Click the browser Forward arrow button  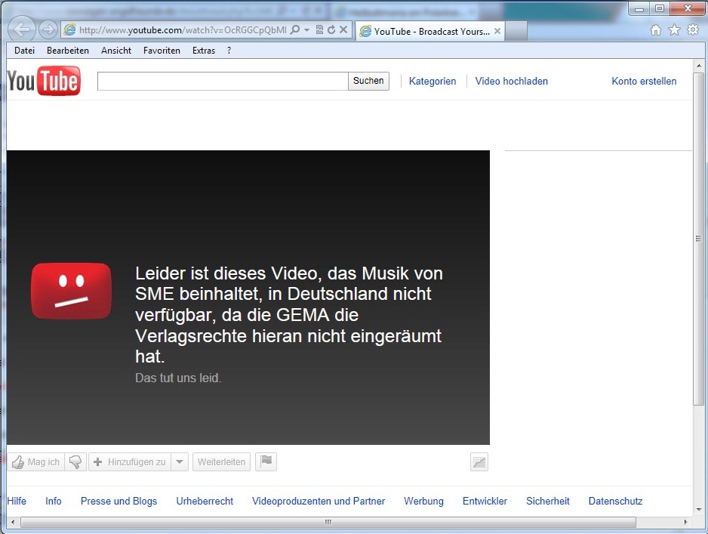pos(48,29)
